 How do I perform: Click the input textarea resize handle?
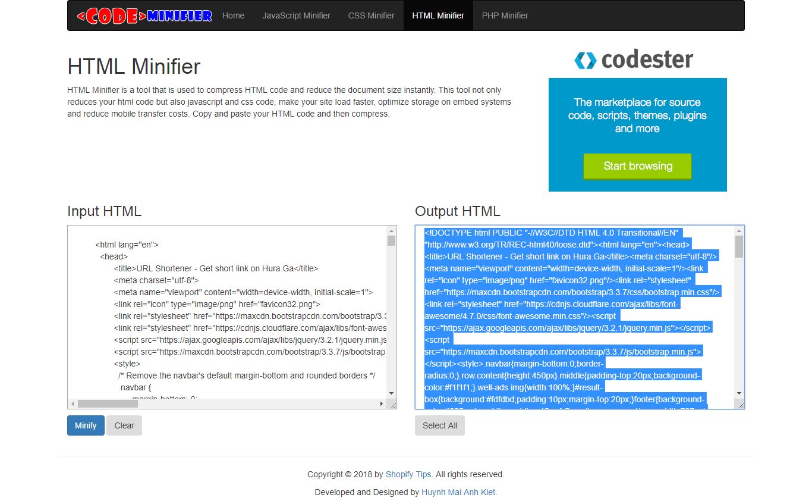click(392, 404)
